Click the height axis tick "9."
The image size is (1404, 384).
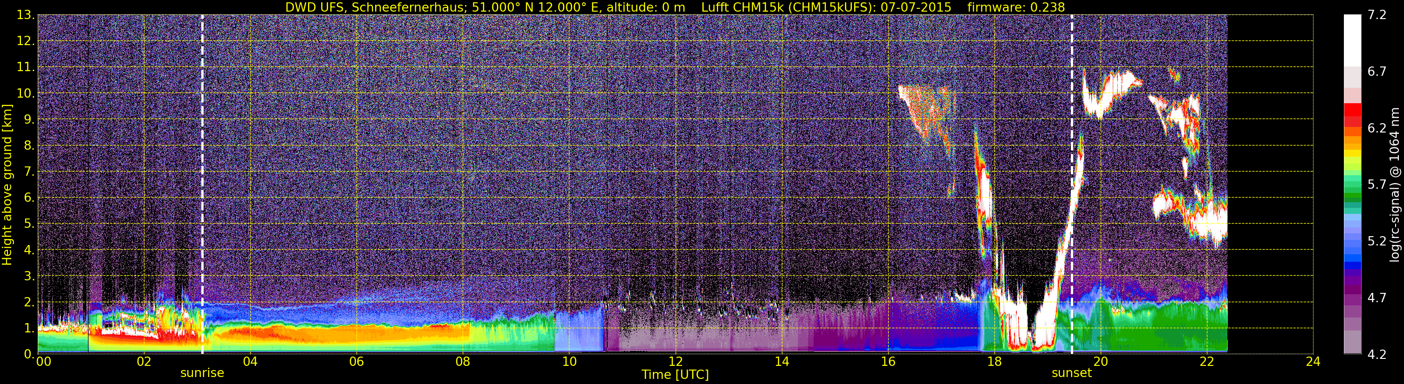click(29, 119)
